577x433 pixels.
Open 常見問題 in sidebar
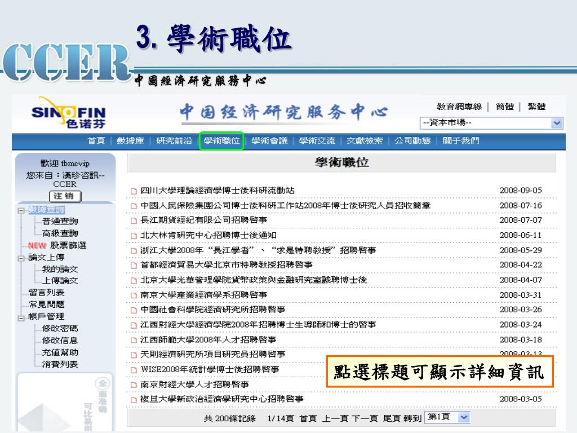(x=46, y=304)
